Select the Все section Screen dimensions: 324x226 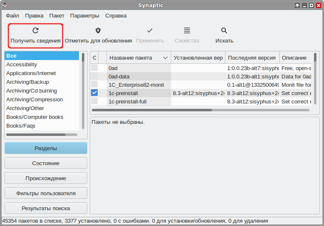42,56
